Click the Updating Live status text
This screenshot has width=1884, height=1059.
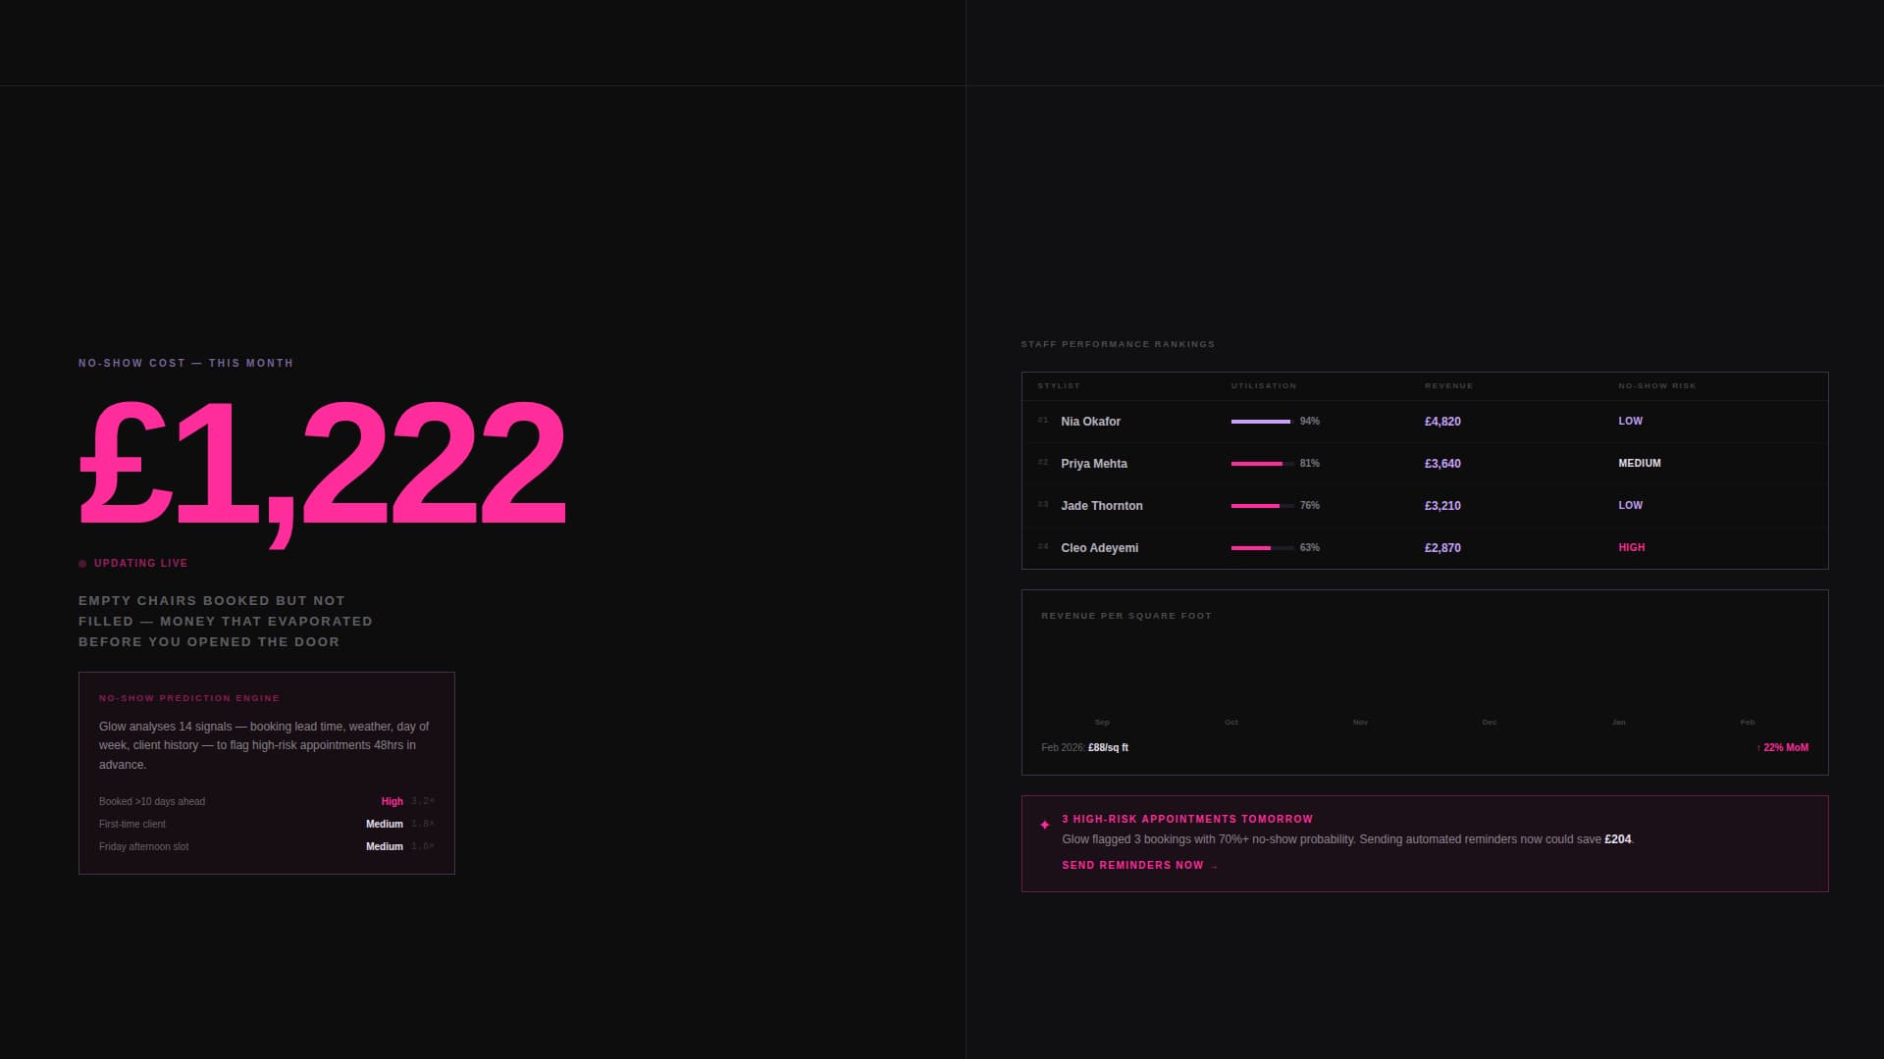(140, 564)
